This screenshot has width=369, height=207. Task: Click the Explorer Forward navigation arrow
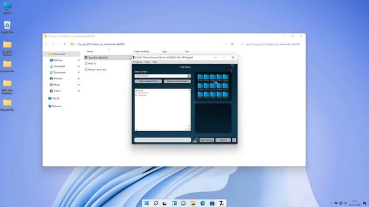pyautogui.click(x=54, y=44)
